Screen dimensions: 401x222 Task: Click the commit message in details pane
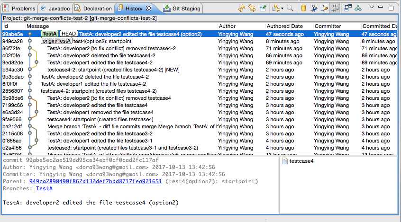[x=91, y=203]
